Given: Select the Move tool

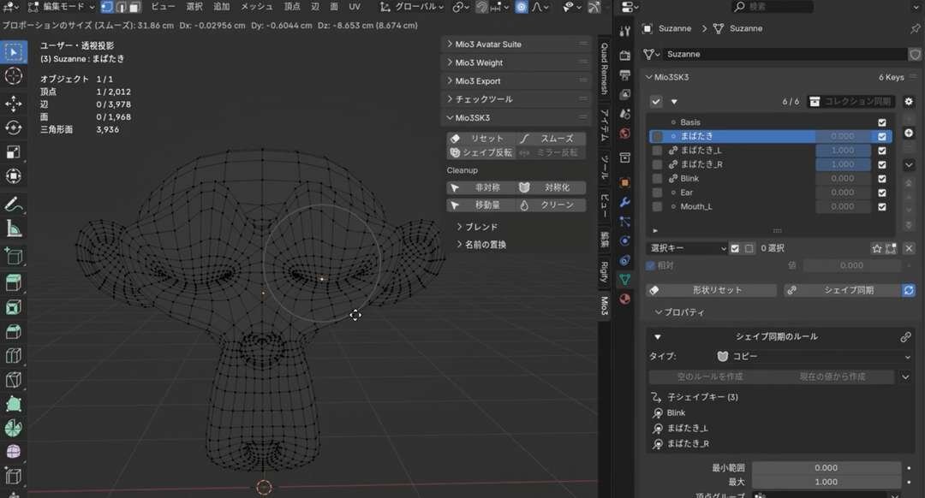Looking at the screenshot, I should point(14,104).
